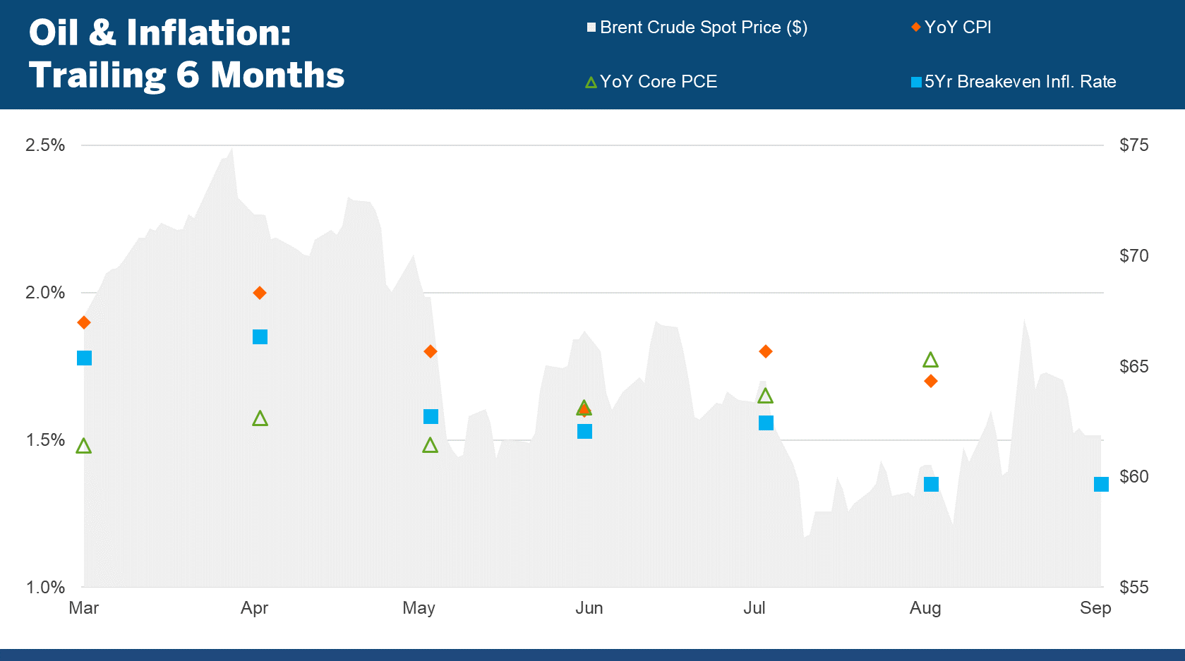1185x661 pixels.
Task: Select the March YoY CPI orange diamond
Action: click(x=84, y=322)
